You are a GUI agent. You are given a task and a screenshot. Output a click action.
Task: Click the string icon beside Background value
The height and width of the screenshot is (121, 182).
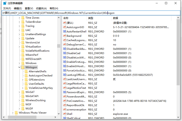click(64, 36)
